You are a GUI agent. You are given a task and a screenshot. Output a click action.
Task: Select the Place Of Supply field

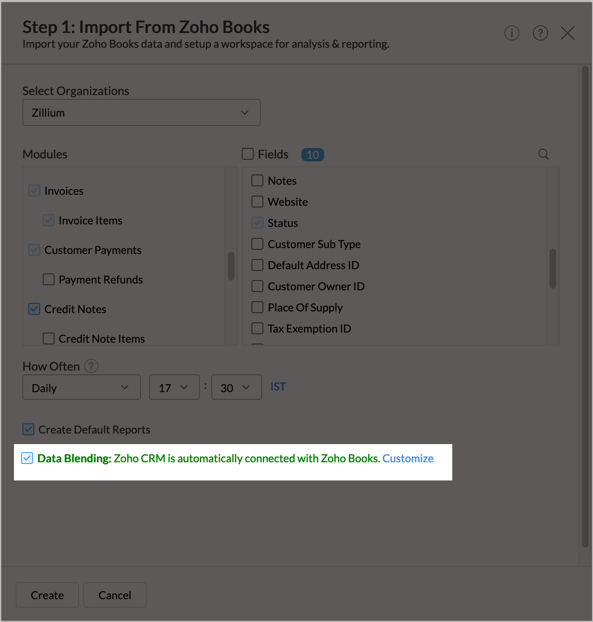pyautogui.click(x=257, y=307)
